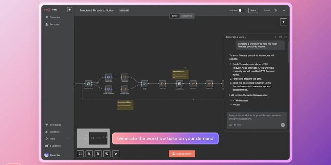Expand the Help menu in sidebar

68,139
